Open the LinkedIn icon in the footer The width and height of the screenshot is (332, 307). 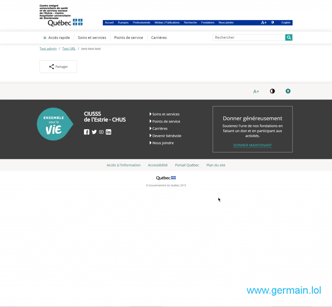point(108,132)
